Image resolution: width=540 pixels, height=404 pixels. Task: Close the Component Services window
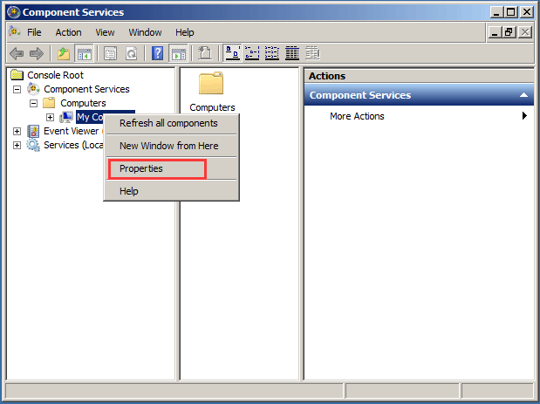tap(527, 12)
